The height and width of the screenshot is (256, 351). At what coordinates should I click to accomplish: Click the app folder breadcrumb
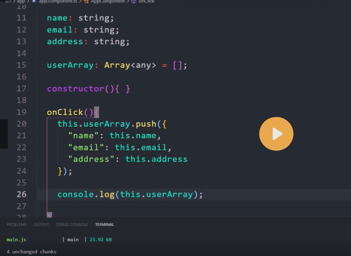click(x=21, y=2)
